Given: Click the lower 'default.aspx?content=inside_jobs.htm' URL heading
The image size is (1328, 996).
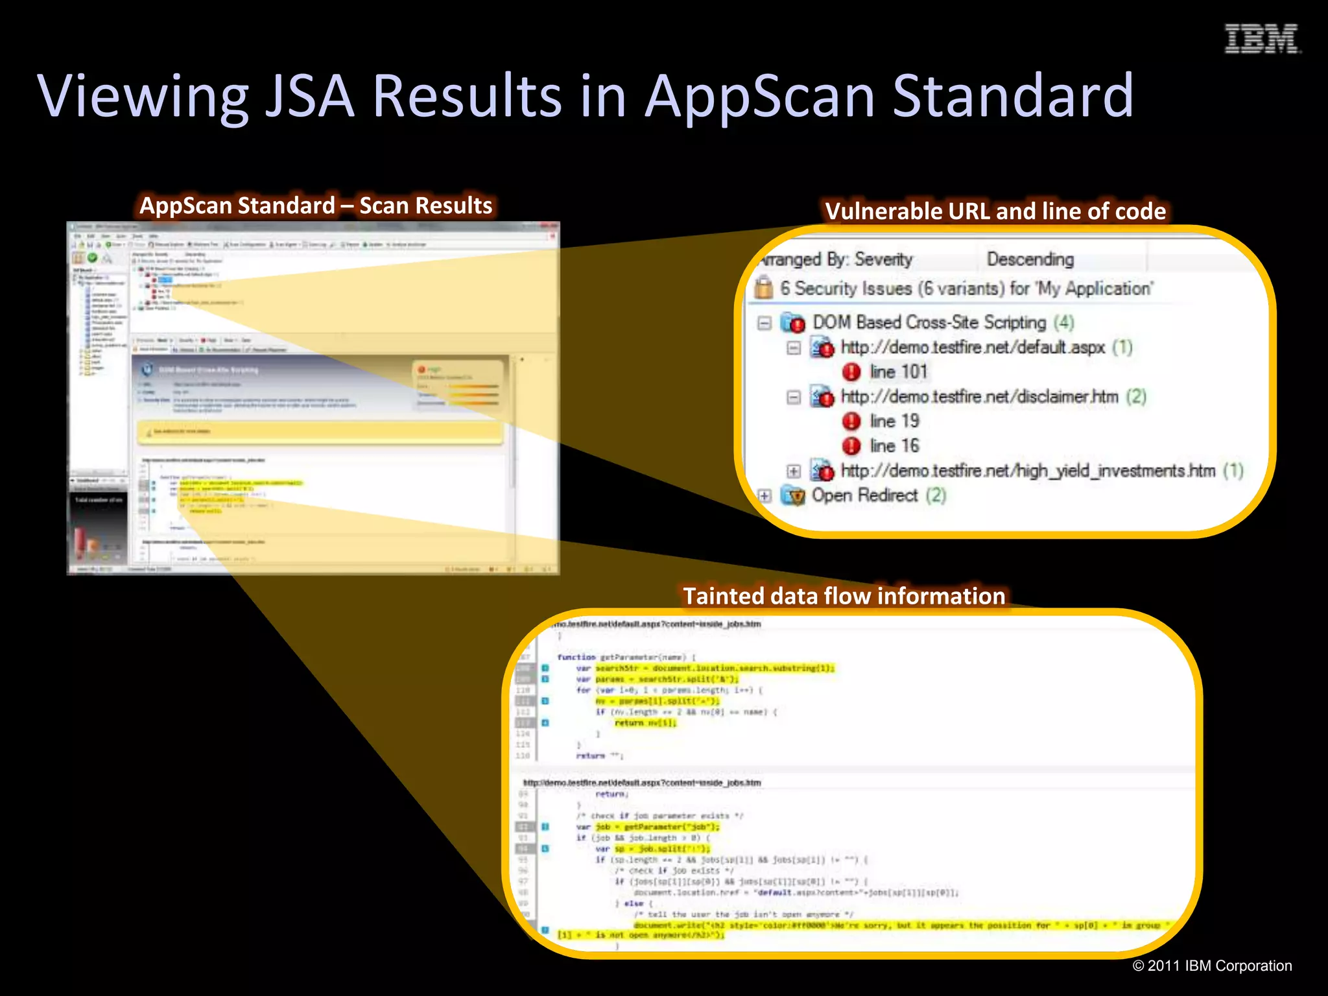Looking at the screenshot, I should [642, 783].
